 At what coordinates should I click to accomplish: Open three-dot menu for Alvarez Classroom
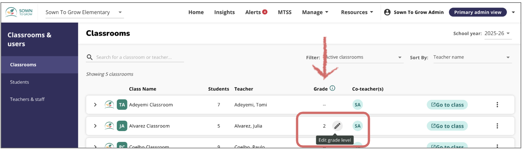pos(497,126)
